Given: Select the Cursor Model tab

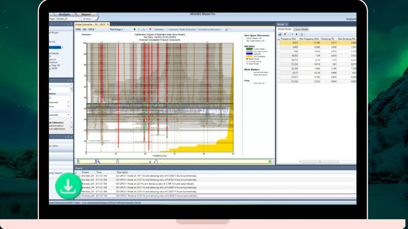Looking at the screenshot, I should coord(301,29).
